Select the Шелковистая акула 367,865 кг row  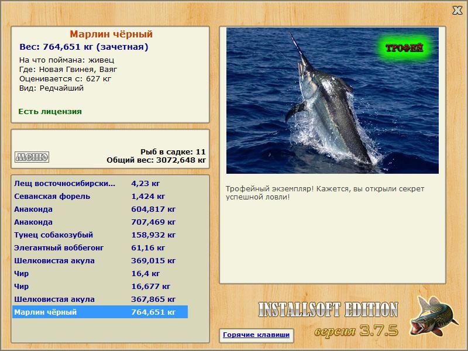tap(100, 299)
